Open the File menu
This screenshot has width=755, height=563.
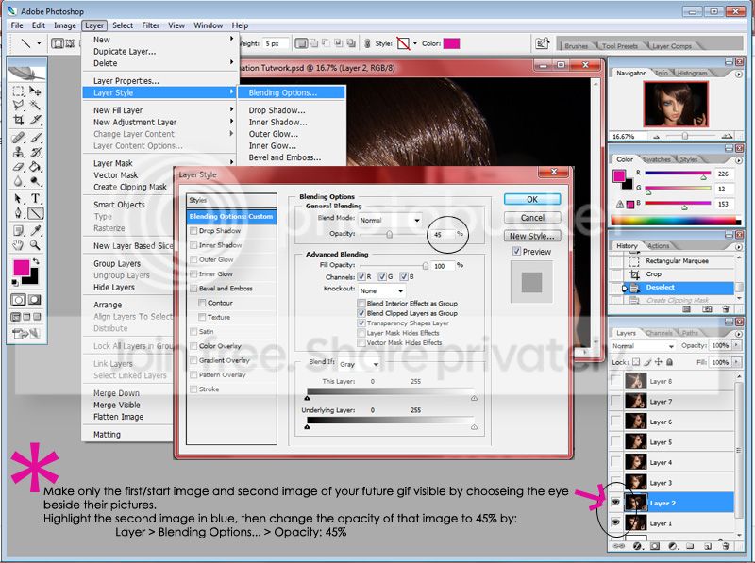pyautogui.click(x=17, y=25)
